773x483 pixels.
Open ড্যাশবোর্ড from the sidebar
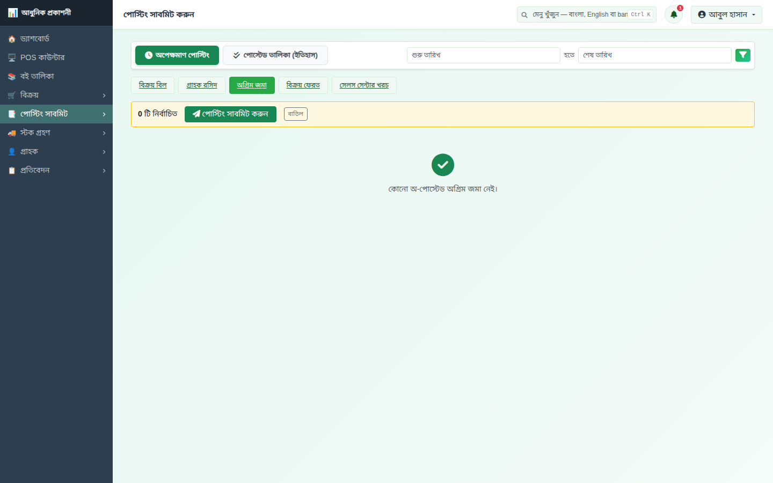(x=56, y=39)
